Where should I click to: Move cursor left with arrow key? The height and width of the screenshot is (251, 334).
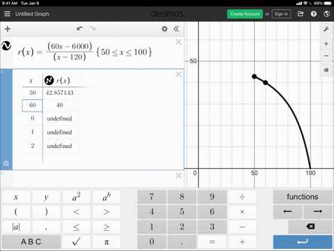(287, 212)
